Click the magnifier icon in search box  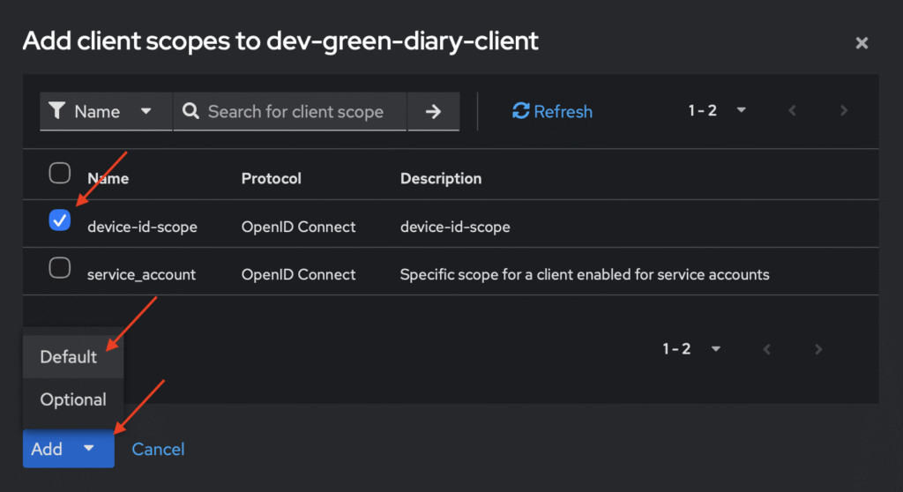point(190,112)
